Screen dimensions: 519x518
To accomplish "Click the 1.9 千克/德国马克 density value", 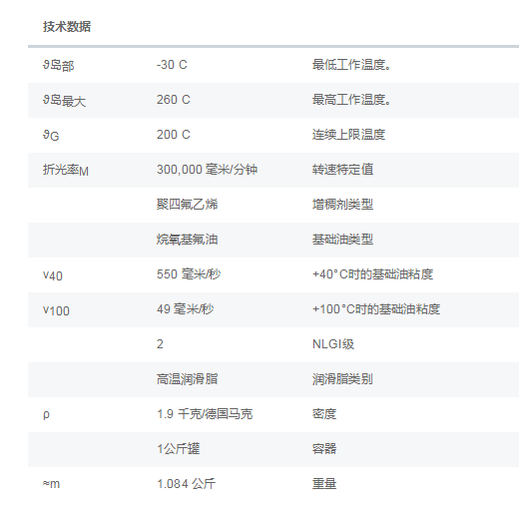I will tap(205, 414).
